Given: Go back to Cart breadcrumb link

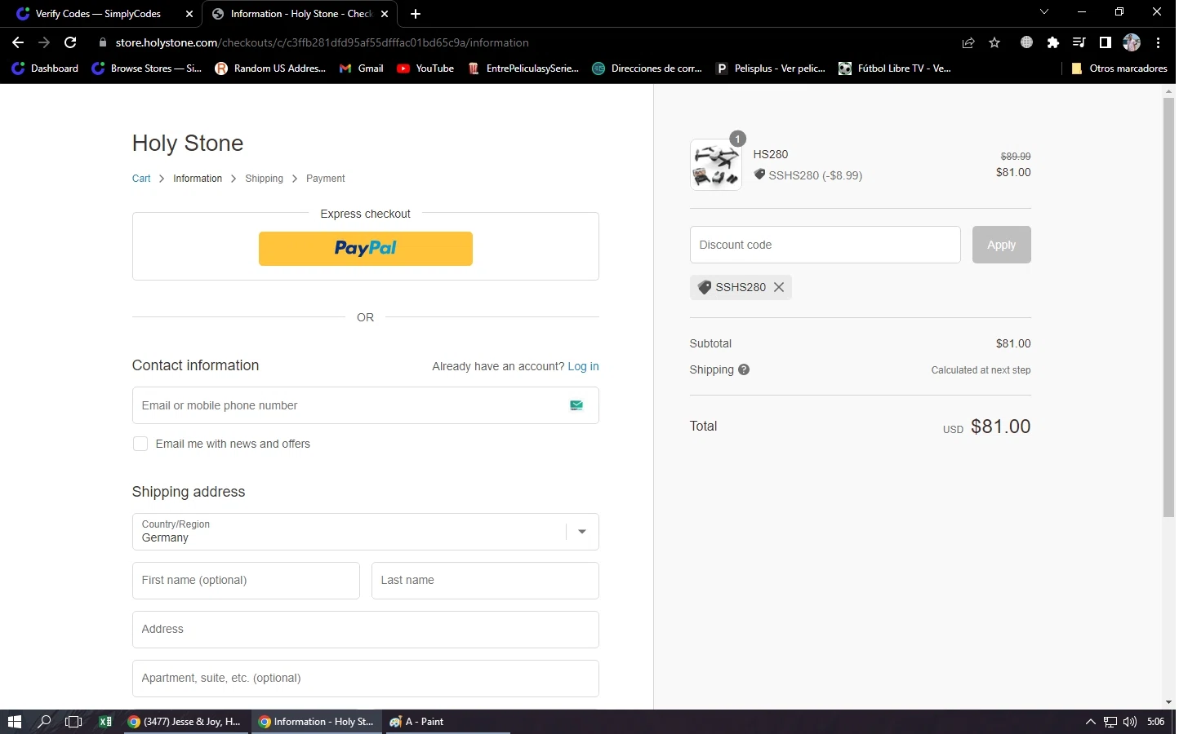Looking at the screenshot, I should 141,179.
